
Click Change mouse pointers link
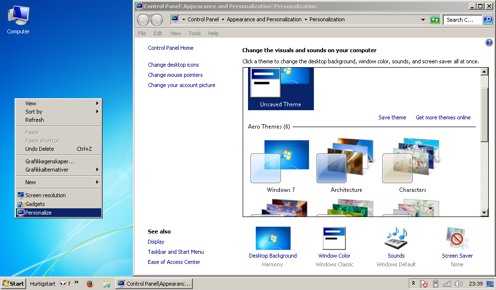[175, 75]
